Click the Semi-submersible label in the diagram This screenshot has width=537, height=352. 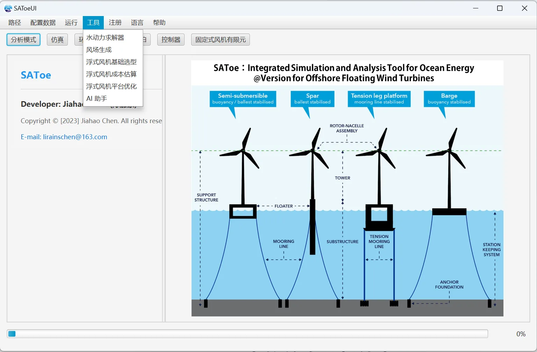point(243,99)
